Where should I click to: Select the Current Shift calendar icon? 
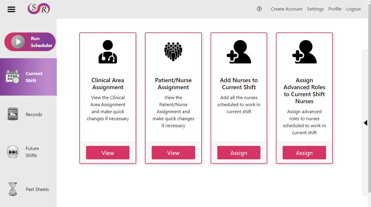pyautogui.click(x=13, y=77)
